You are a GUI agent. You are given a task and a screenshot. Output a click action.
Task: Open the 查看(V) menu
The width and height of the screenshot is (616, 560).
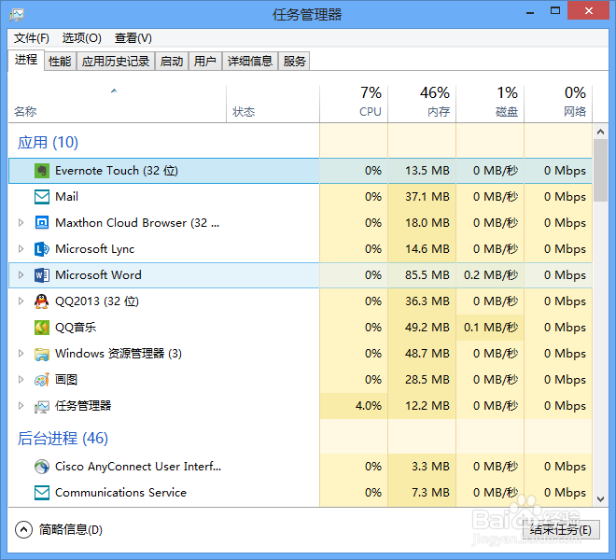[x=133, y=38]
